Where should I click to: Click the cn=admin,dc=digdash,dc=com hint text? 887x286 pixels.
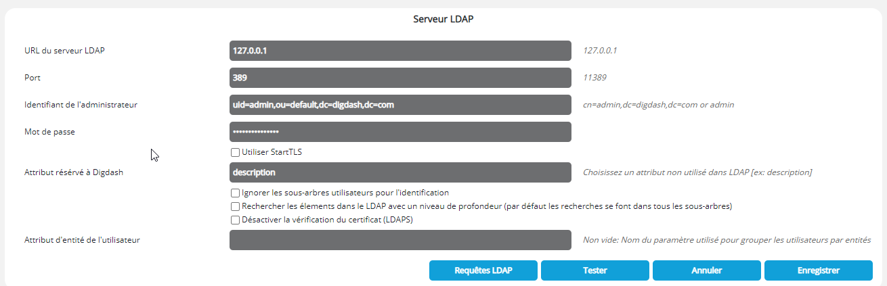coord(658,105)
